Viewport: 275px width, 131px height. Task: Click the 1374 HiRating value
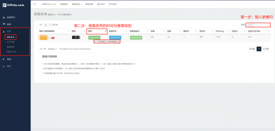pyautogui.click(x=218, y=37)
